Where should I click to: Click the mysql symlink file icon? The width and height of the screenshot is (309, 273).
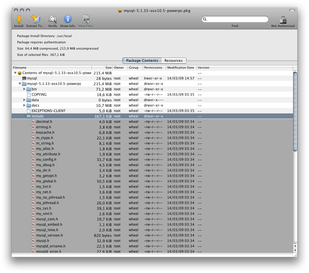(24, 78)
